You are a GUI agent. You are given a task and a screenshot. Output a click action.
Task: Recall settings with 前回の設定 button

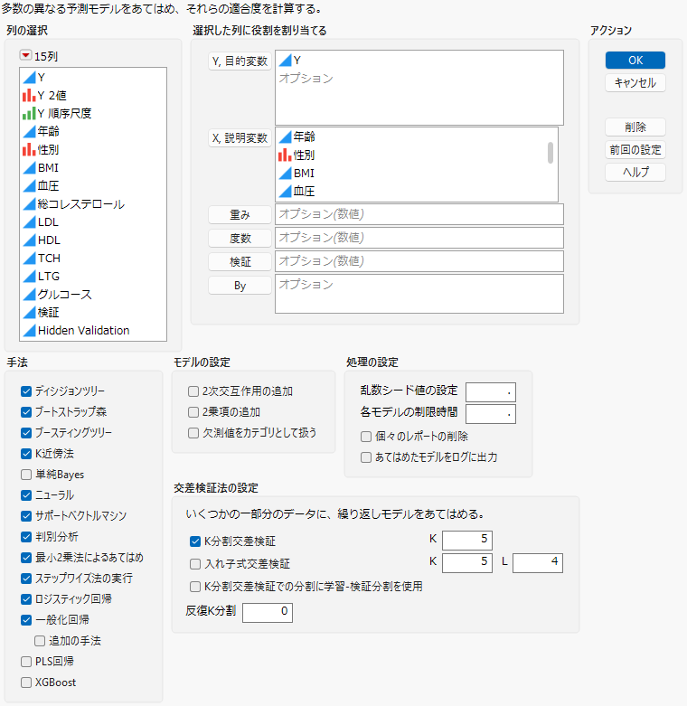635,149
